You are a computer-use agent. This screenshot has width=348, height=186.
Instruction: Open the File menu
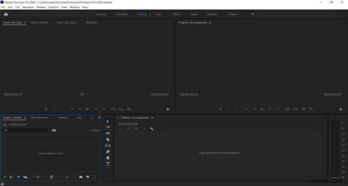[3, 7]
